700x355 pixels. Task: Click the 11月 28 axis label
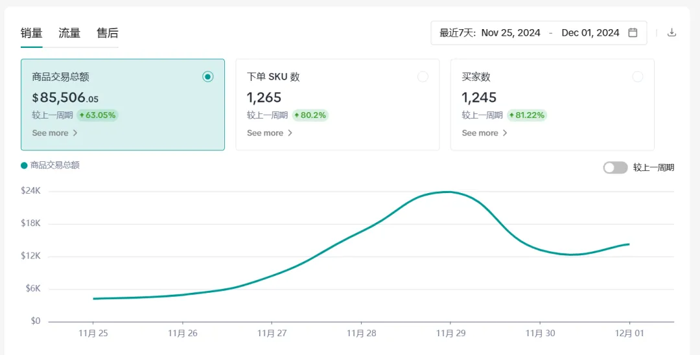point(361,334)
